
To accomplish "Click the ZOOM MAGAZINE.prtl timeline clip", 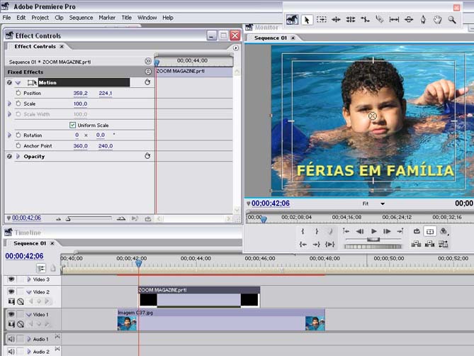I will (199, 298).
